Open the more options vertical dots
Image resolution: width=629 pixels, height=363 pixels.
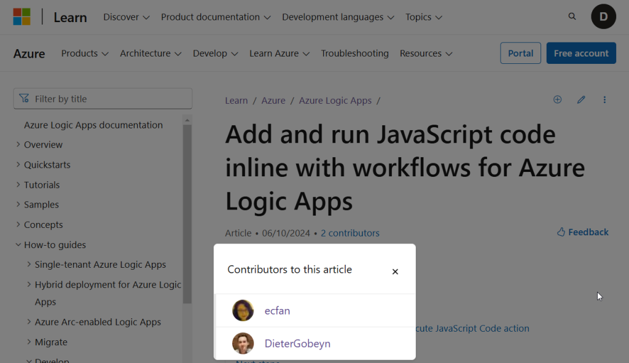[604, 100]
